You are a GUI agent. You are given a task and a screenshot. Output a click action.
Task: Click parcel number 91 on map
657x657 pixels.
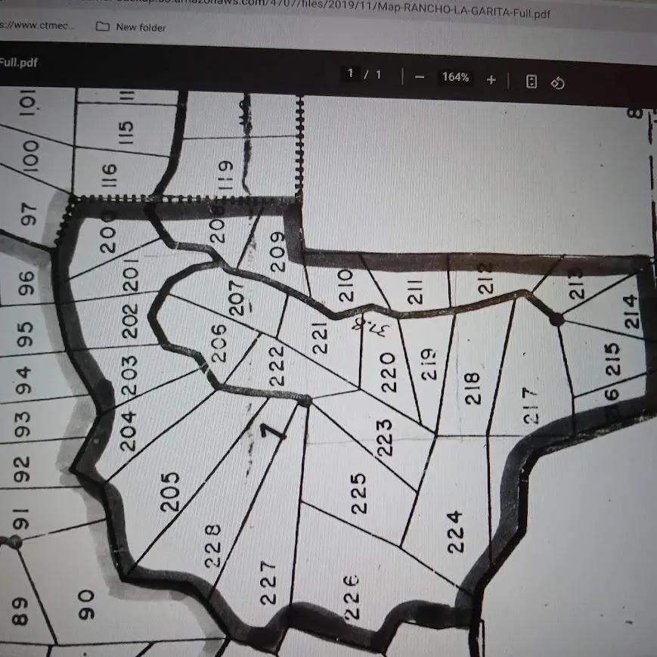point(21,519)
